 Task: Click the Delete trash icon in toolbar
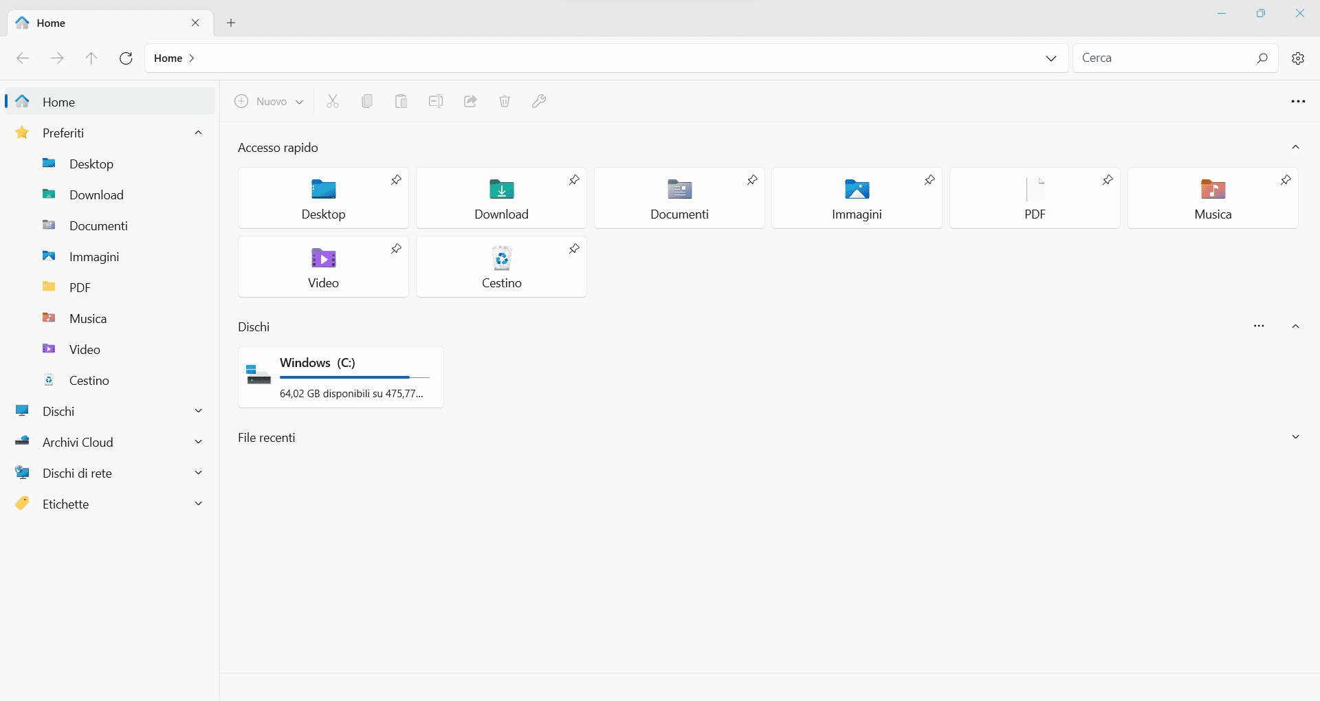coord(505,102)
